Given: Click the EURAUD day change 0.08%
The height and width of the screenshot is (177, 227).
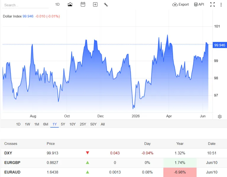Looking at the screenshot, I should [x=147, y=172].
